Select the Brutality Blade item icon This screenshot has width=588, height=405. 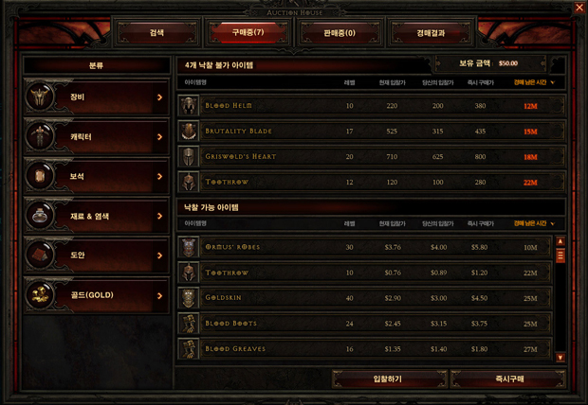pos(188,132)
